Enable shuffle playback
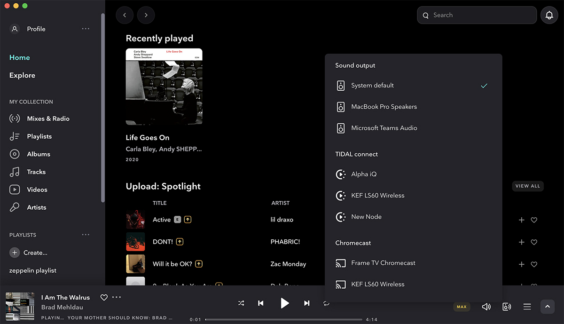This screenshot has height=324, width=564. 241,303
